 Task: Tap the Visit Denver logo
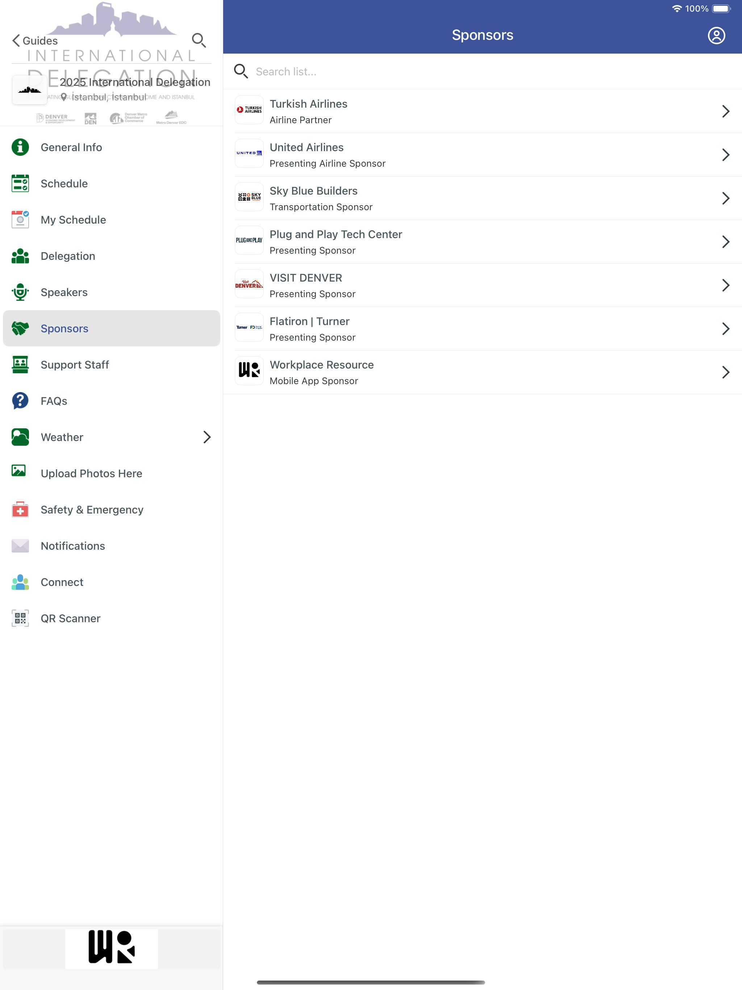pyautogui.click(x=249, y=283)
